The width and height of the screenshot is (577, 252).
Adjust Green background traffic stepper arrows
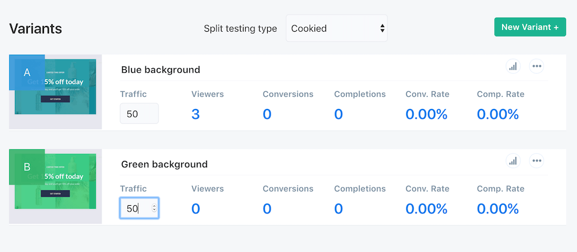154,208
